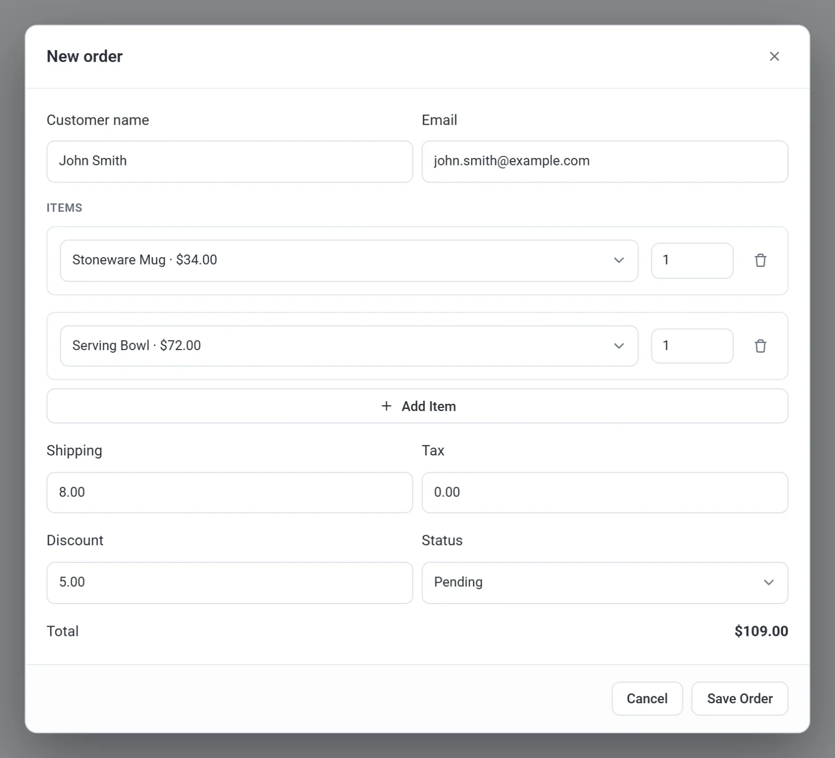The height and width of the screenshot is (758, 835).
Task: Delete the Serving Bowl item row
Action: point(760,346)
